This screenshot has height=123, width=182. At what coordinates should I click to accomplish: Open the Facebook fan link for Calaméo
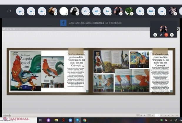tap(95, 23)
